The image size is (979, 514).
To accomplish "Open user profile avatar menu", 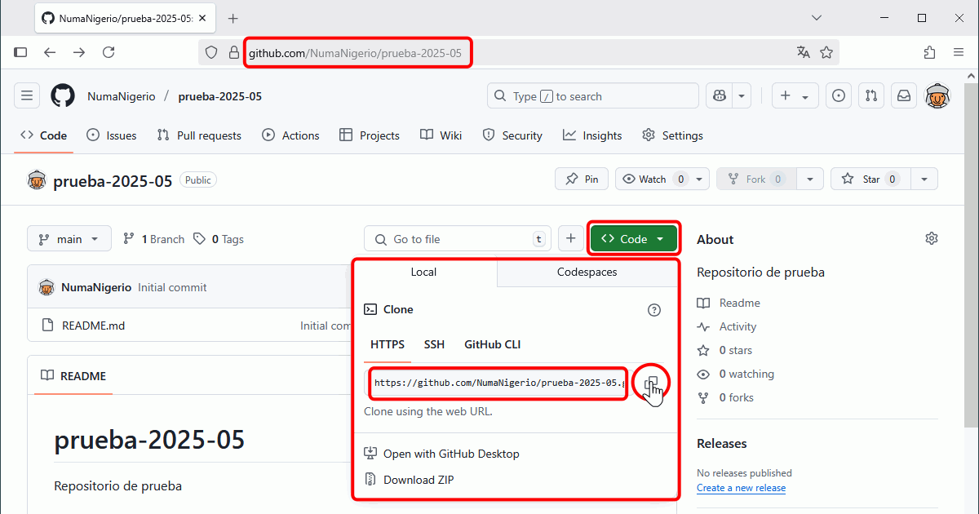I will click(938, 95).
